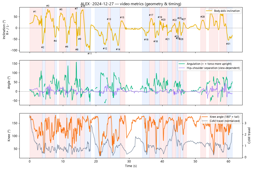Screen dimensions: 253x170
Task: Click the "Inclination (°)" y-axis label
Action: click(4, 30)
